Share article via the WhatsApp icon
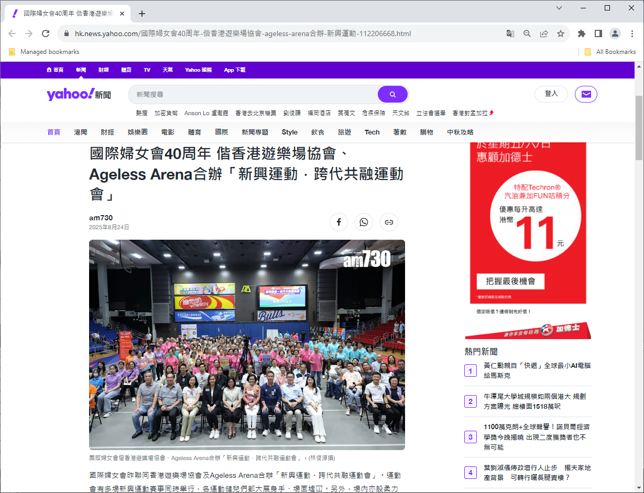Viewport: 644px width, 493px height. [364, 222]
